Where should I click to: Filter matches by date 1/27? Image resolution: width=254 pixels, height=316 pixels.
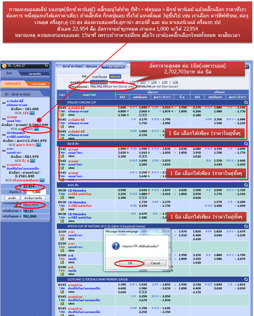point(143,82)
